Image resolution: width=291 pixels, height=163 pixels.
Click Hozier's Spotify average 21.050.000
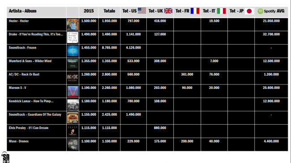(x=271, y=21)
